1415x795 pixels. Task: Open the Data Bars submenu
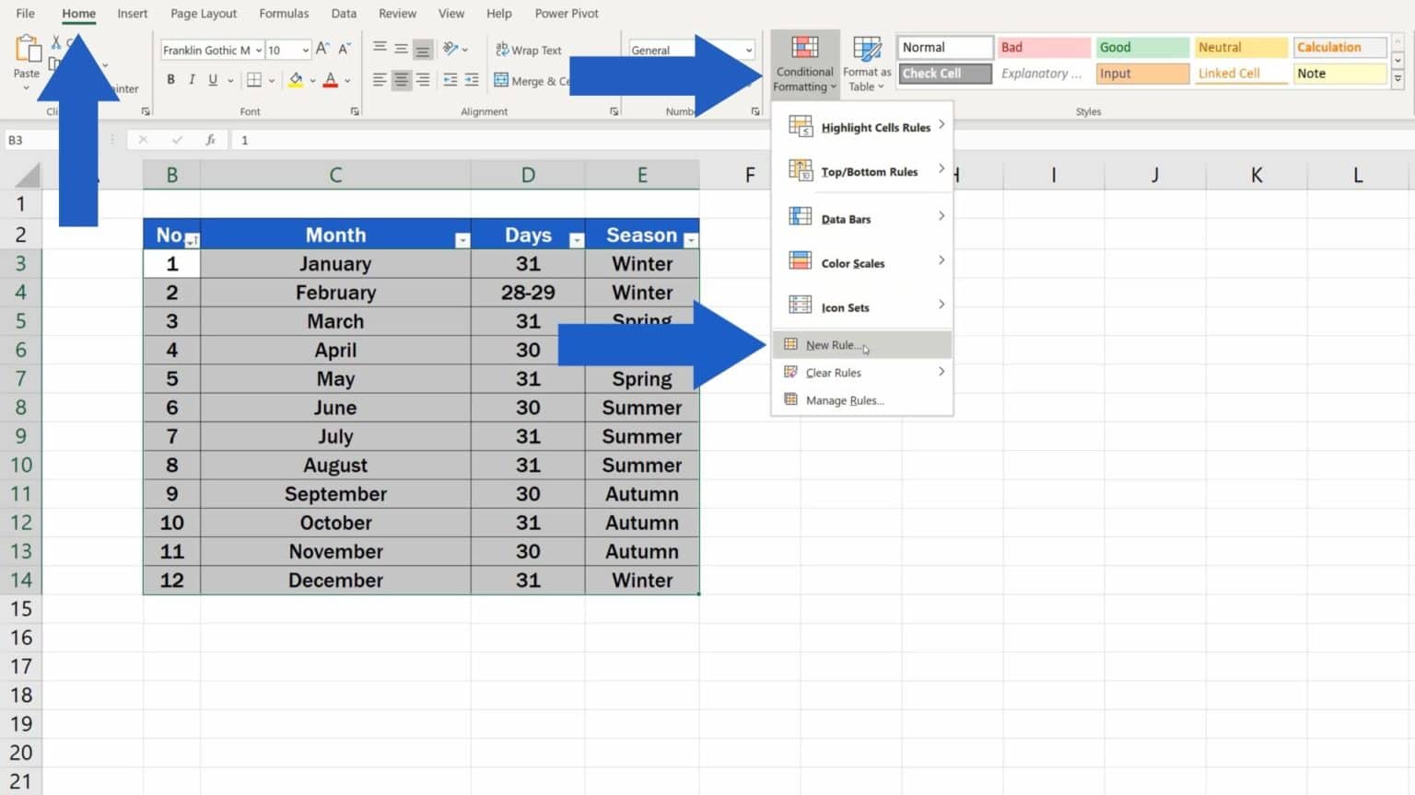click(847, 218)
